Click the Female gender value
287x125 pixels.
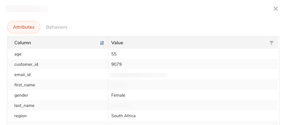tap(118, 95)
